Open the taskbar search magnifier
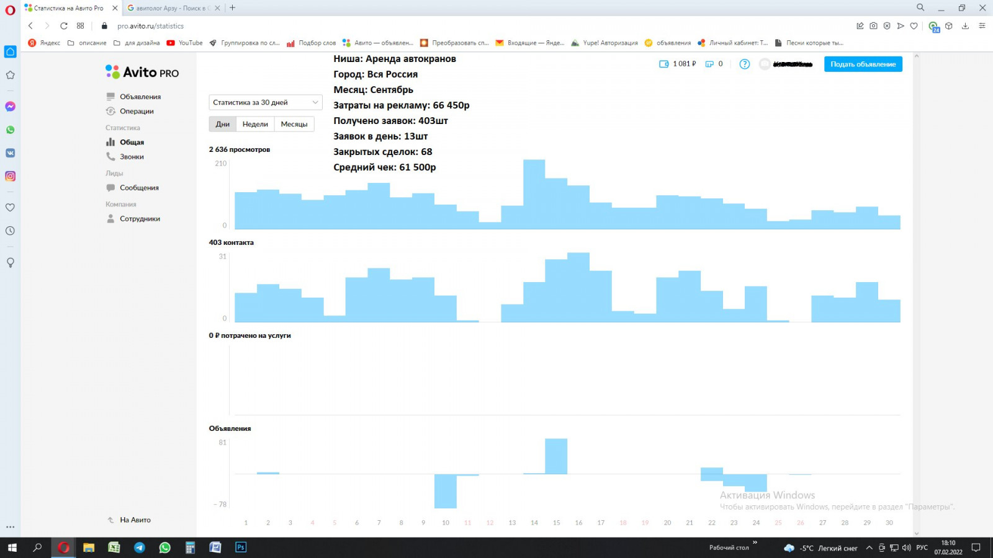 (x=37, y=547)
